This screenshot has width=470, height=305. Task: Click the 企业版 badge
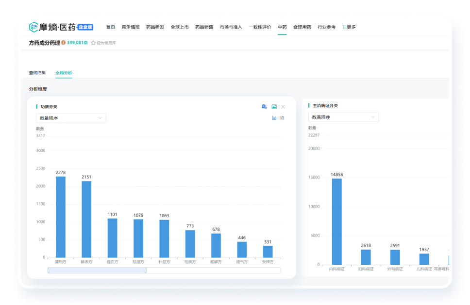[85, 27]
